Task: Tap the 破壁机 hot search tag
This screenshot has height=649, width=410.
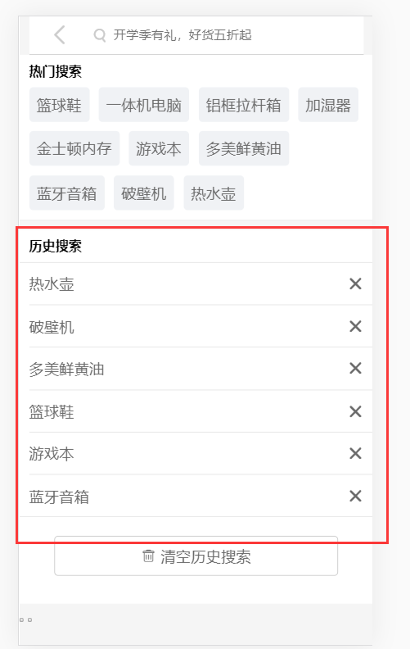Action: (144, 193)
